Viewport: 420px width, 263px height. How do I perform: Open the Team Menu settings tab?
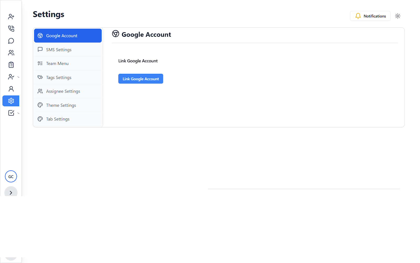click(x=68, y=64)
